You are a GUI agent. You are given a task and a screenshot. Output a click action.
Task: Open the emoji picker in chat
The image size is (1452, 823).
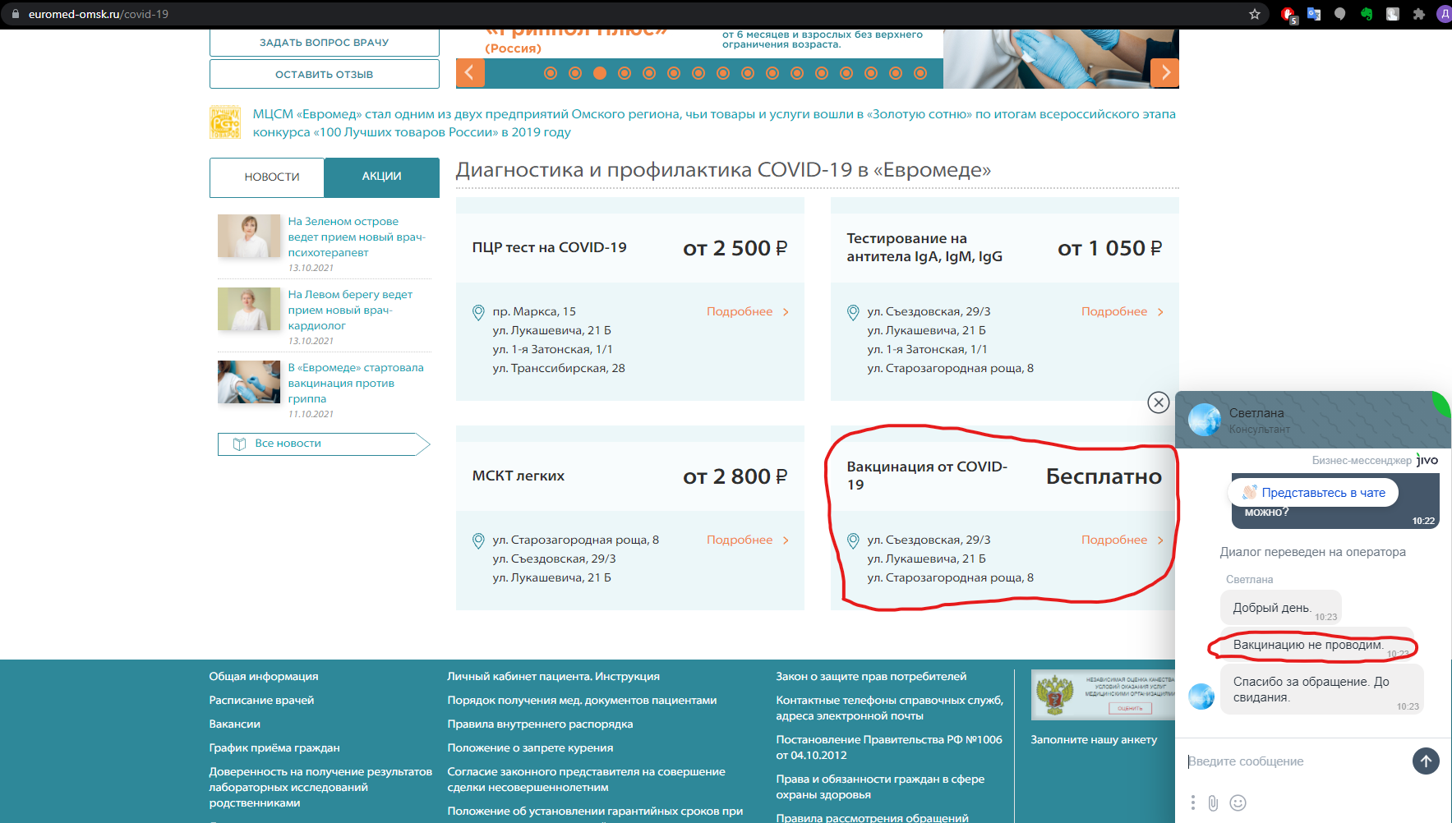pyautogui.click(x=1238, y=802)
